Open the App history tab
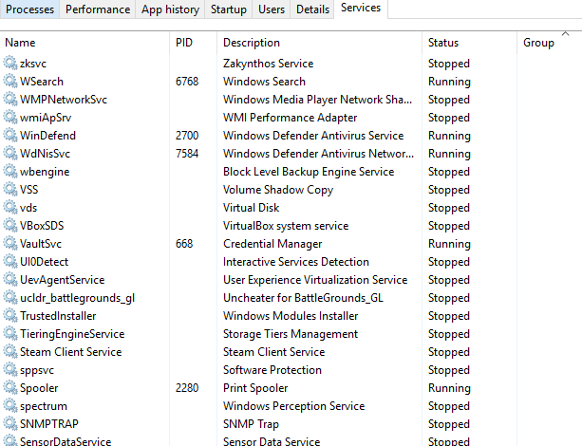 coord(170,9)
